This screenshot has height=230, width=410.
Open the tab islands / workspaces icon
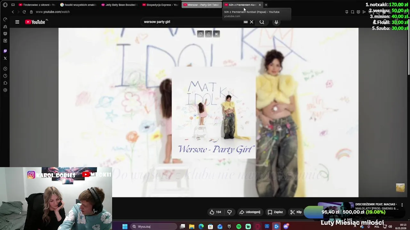point(13,5)
